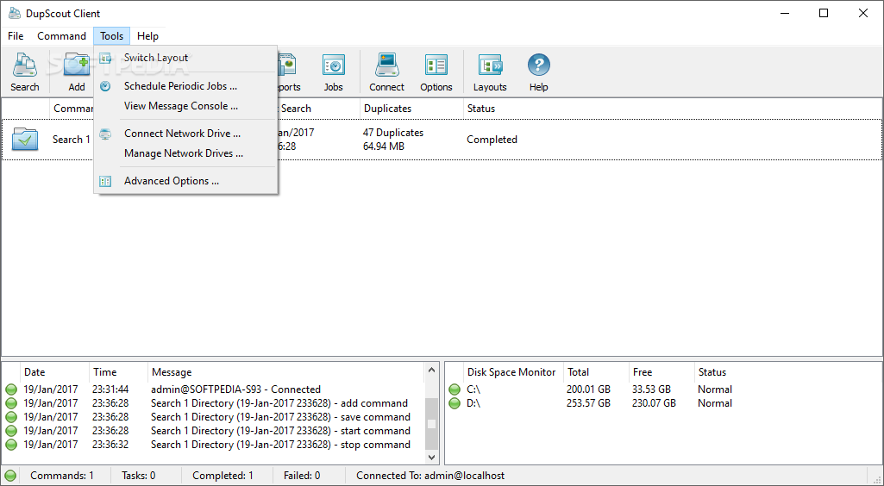
Task: Click the '47 Duplicates' cell
Action: 393,133
